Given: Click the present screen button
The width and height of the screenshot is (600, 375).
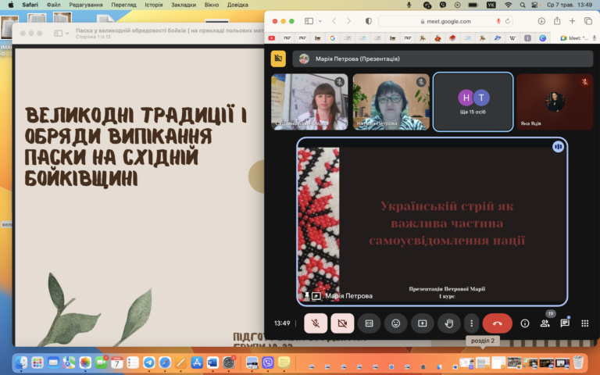Looking at the screenshot, I should [422, 323].
